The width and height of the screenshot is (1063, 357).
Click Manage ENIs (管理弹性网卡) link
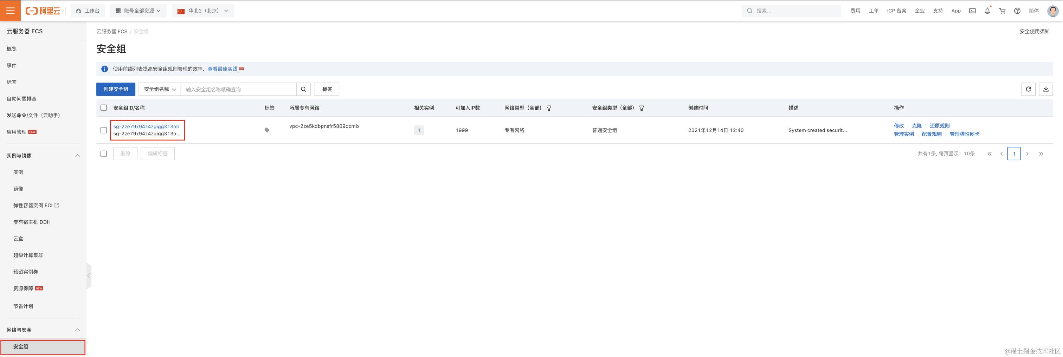coord(964,134)
